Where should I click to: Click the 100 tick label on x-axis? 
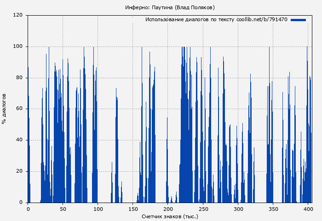click(x=98, y=209)
